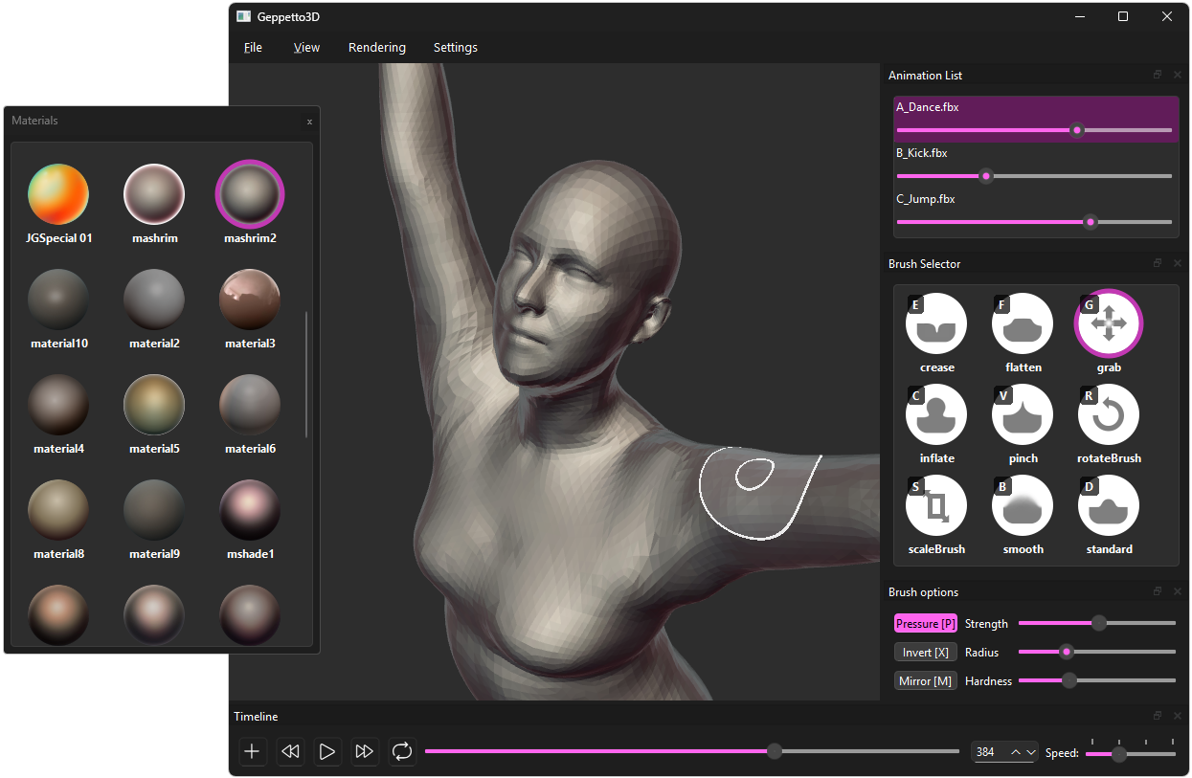Select the standard brush

pos(1109,505)
